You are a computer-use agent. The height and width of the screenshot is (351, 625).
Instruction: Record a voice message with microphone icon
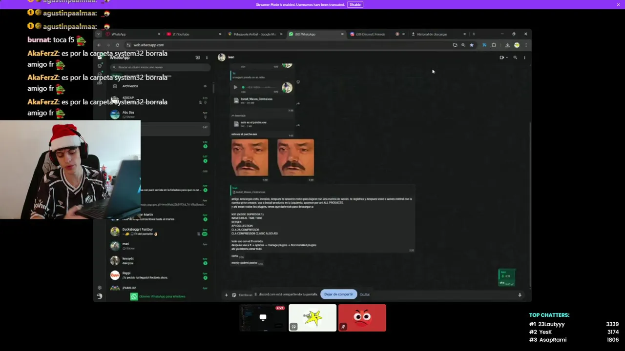click(x=520, y=294)
